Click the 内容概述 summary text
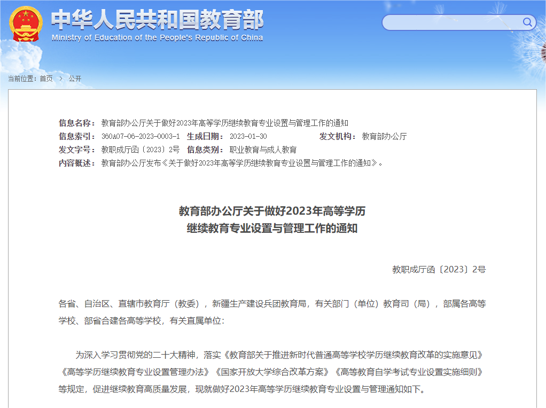The height and width of the screenshot is (408, 546). click(240, 163)
